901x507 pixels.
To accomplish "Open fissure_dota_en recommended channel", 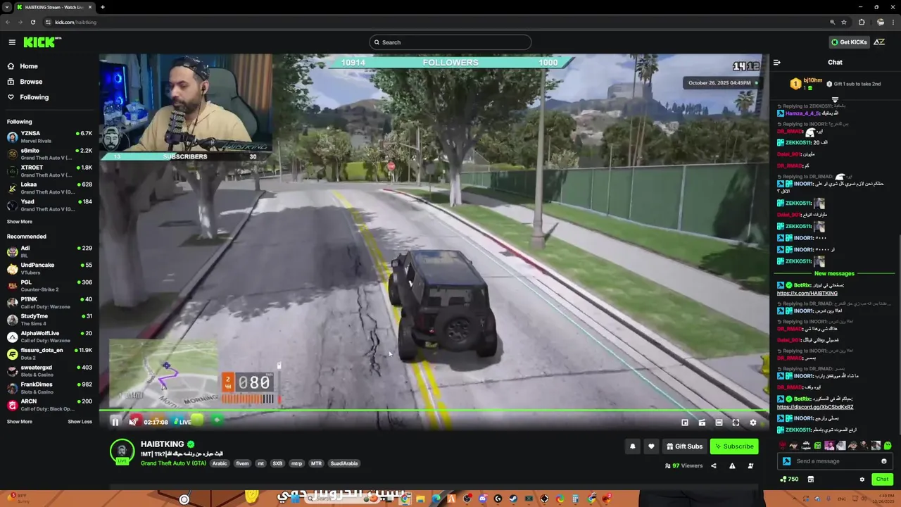I will [x=49, y=353].
